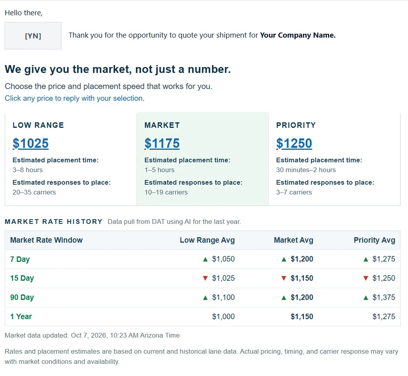Select the 15 Day row label
The height and width of the screenshot is (376, 408).
22,278
